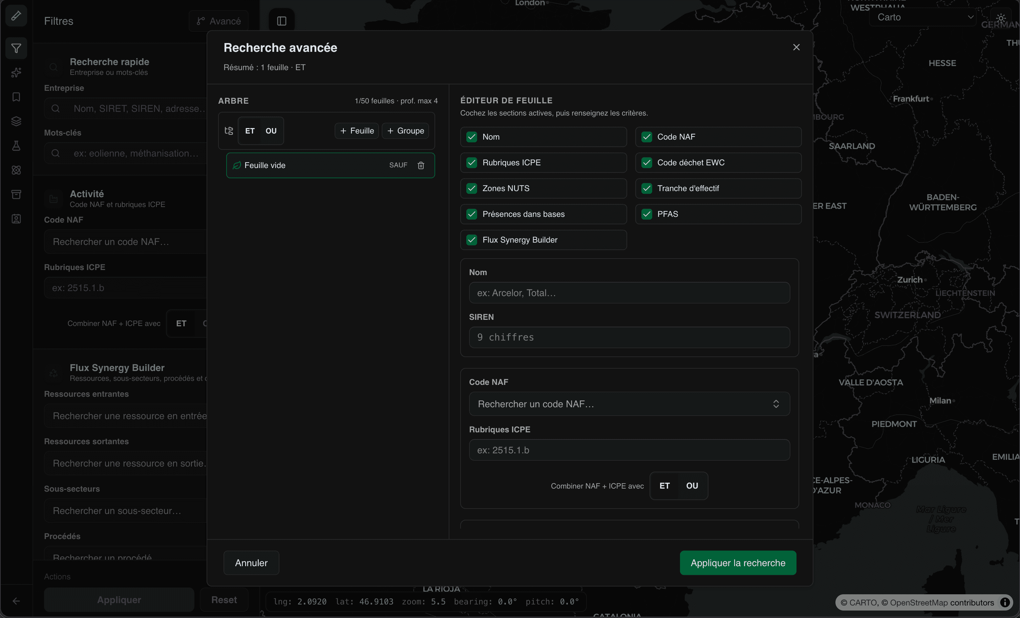This screenshot has height=618, width=1020.
Task: Click the Rubriques ICPE field in editor
Action: [629, 450]
